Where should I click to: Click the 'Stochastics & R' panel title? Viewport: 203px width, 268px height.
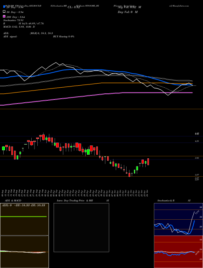[x=166, y=201]
